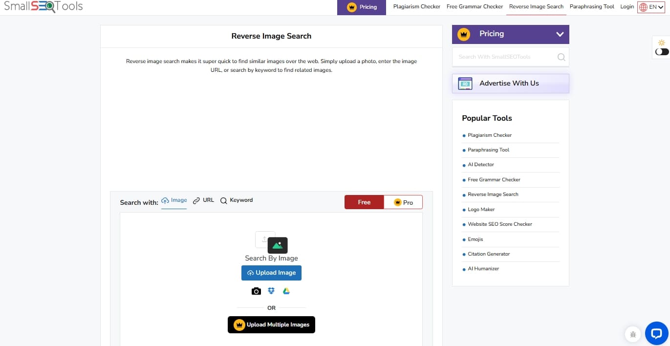Image resolution: width=670 pixels, height=346 pixels.
Task: Click the Advertise With Us banner
Action: click(511, 84)
